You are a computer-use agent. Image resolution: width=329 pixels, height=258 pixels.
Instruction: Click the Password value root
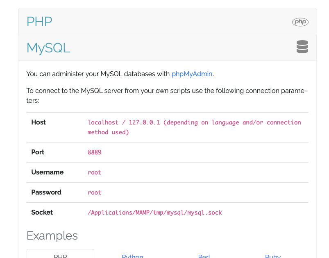(x=94, y=192)
